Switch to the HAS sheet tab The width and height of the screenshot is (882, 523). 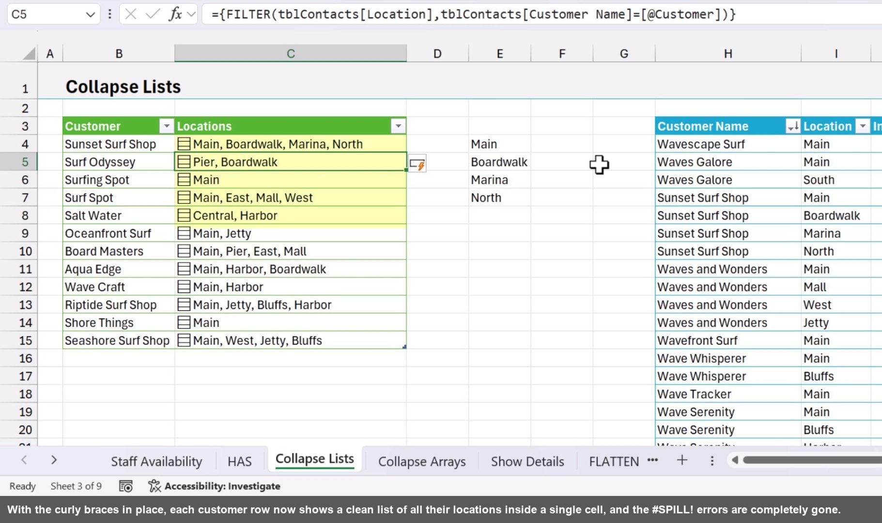[x=240, y=461]
